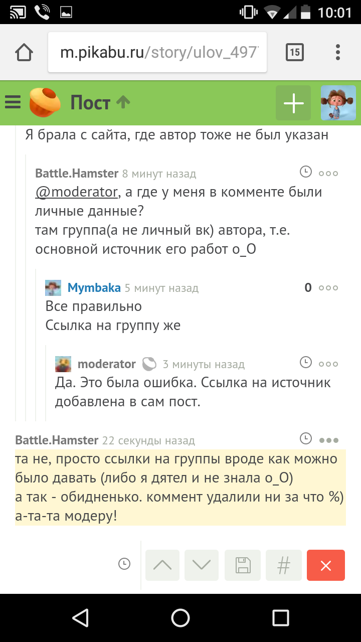Expand options dots on Mymbaka's comment
Image resolution: width=361 pixels, height=642 pixels.
pyautogui.click(x=328, y=288)
